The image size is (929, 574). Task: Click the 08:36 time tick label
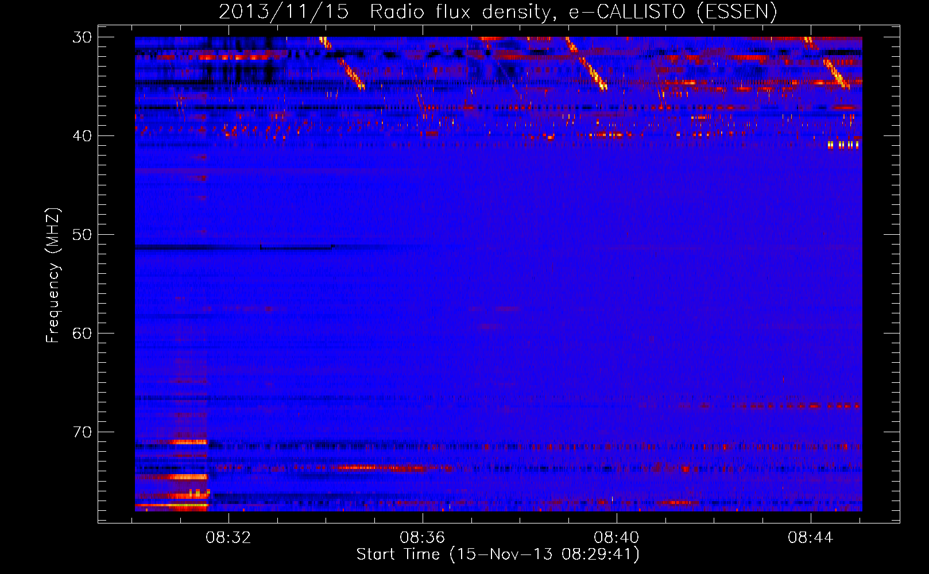point(423,538)
